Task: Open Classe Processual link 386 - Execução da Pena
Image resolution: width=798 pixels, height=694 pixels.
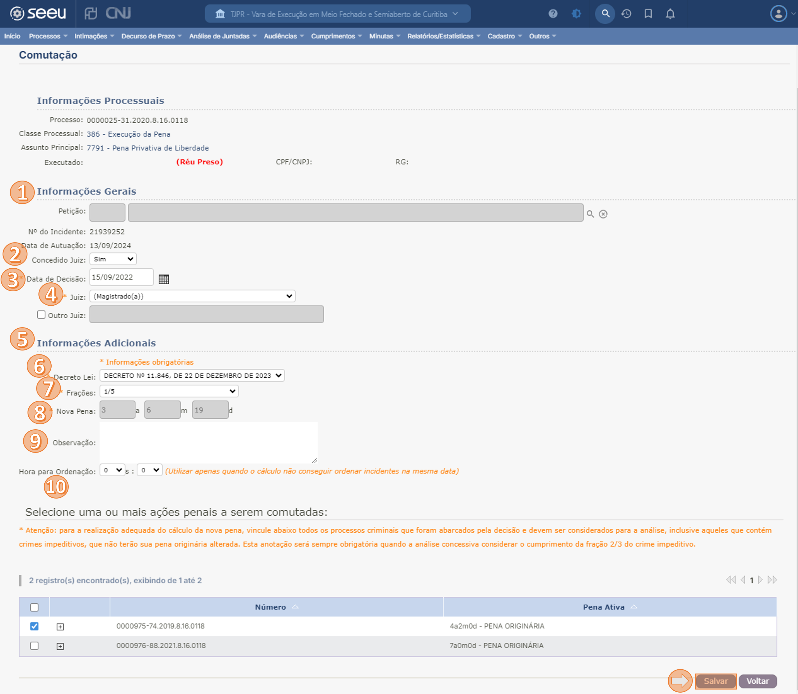Action: [x=128, y=134]
